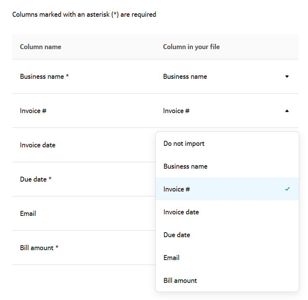Collapse the Invoice # dropdown using up arrow
This screenshot has height=300, width=308.
point(287,111)
